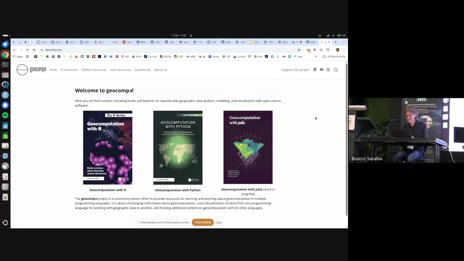
Task: Open the site search magnifier icon
Action: (x=336, y=70)
